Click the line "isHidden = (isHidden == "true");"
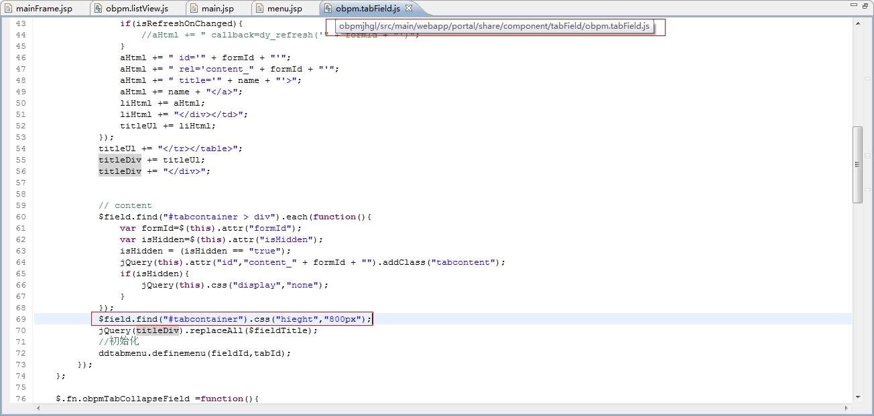The height and width of the screenshot is (416, 874). tap(206, 251)
